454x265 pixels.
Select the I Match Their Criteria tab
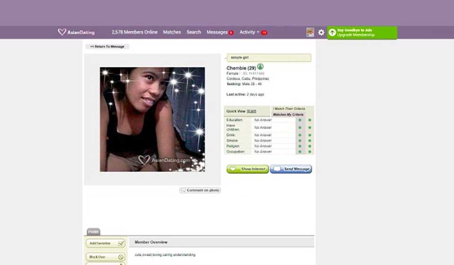(289, 109)
